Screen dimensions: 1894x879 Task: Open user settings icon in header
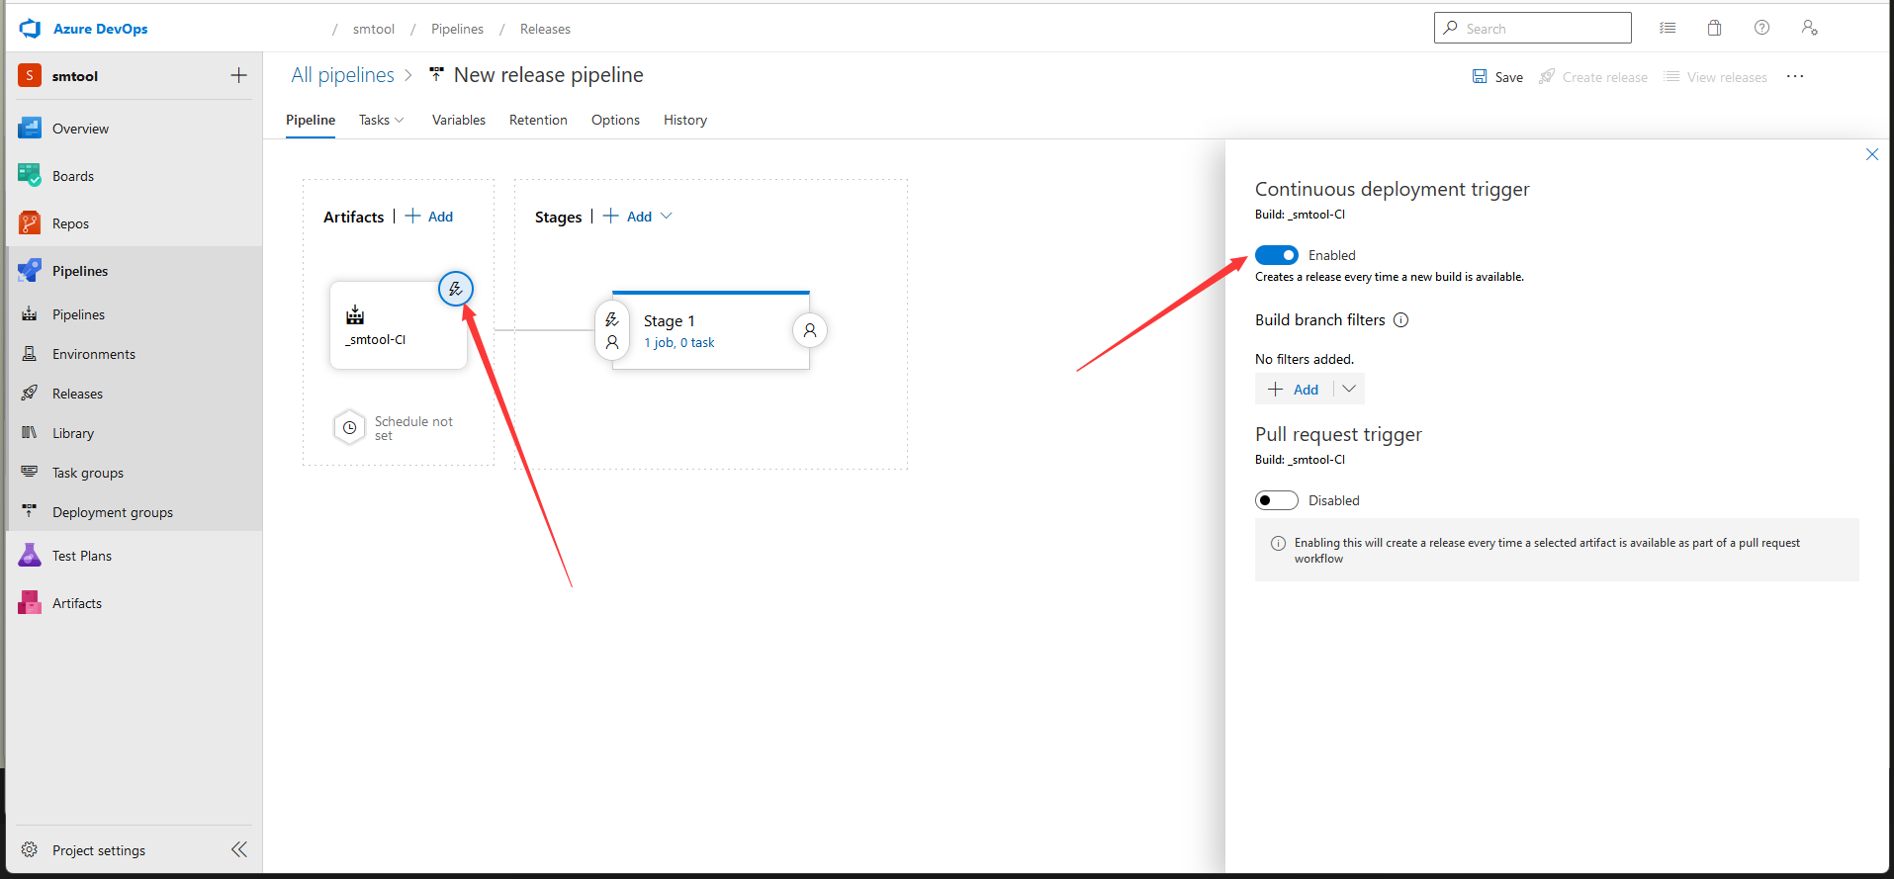1809,28
